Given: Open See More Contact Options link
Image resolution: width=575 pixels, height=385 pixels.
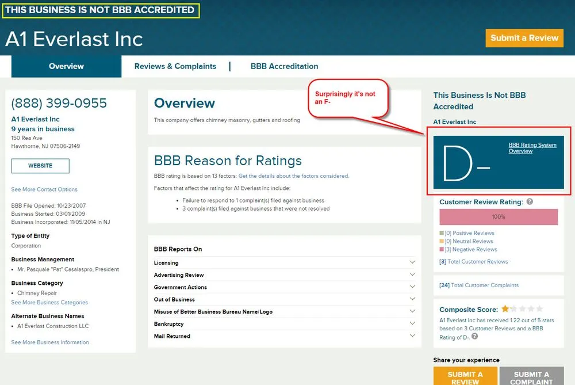Looking at the screenshot, I should click(x=44, y=189).
